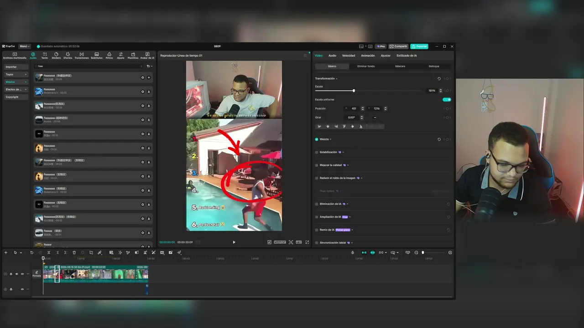Click the microphone record icon above timeline

(352, 252)
